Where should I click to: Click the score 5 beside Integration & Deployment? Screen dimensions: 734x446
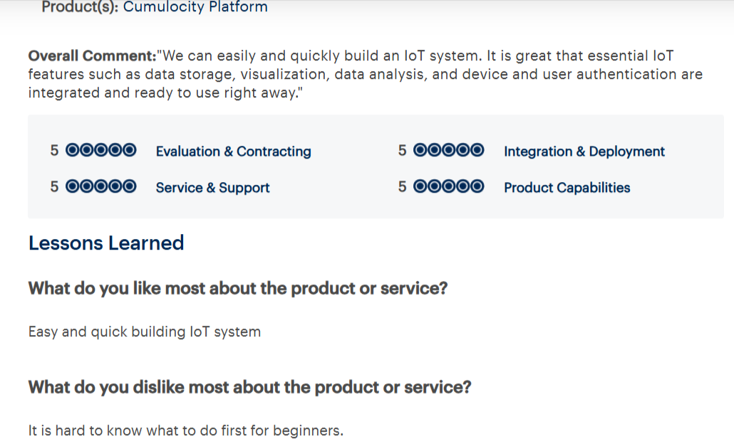pos(402,150)
